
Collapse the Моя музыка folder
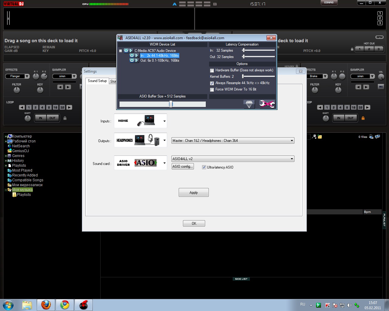click(6, 190)
